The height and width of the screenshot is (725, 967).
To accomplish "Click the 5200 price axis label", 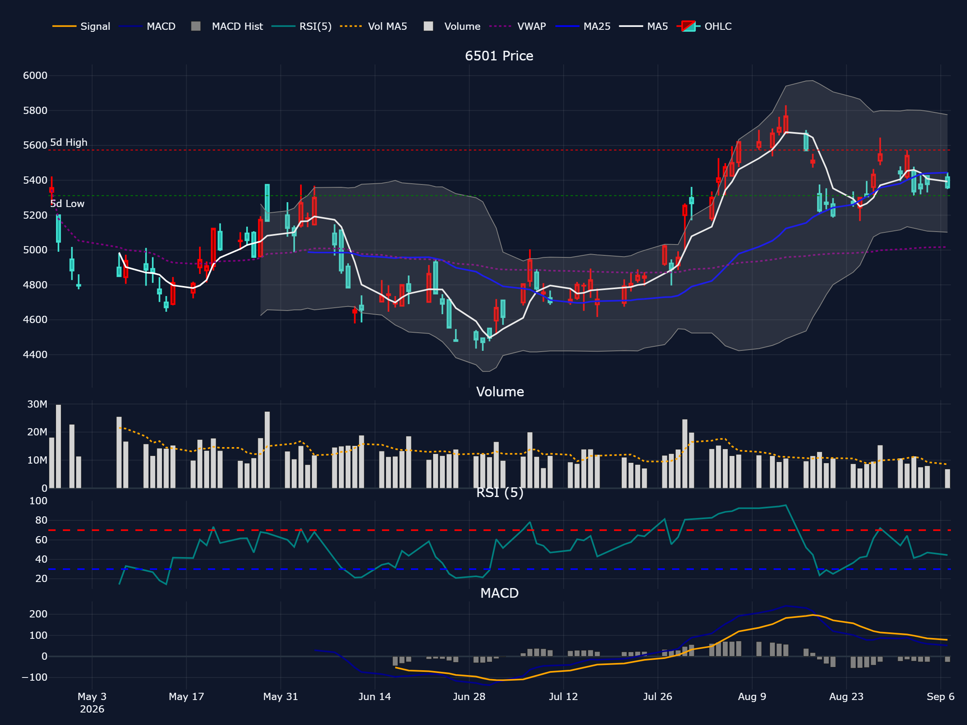I will coord(35,215).
